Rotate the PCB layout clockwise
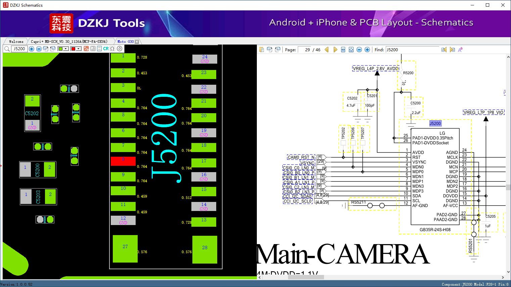This screenshot has width=511, height=287. pyautogui.click(x=46, y=49)
